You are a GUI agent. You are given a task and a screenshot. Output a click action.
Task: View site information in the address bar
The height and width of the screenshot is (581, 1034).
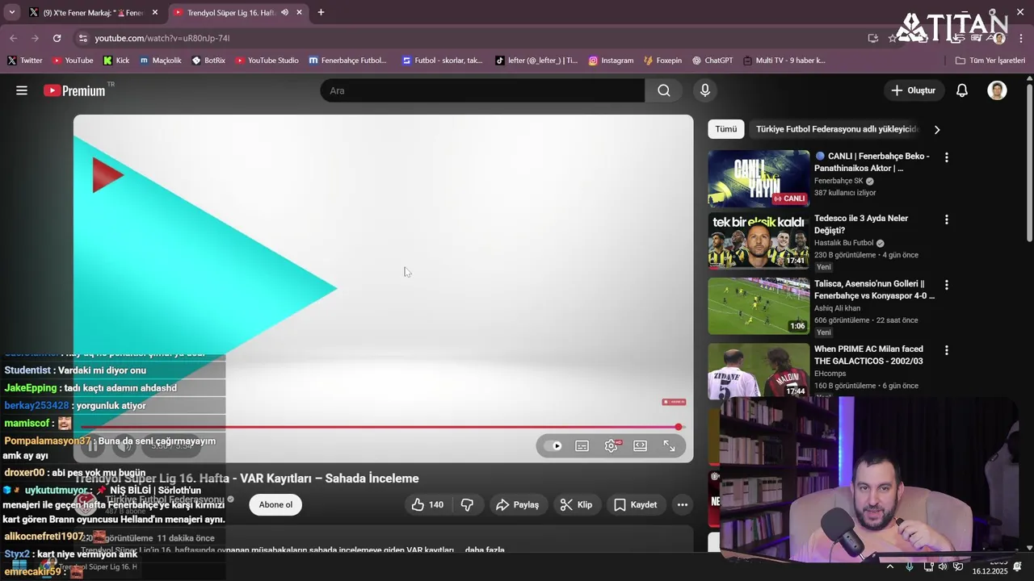pos(82,38)
